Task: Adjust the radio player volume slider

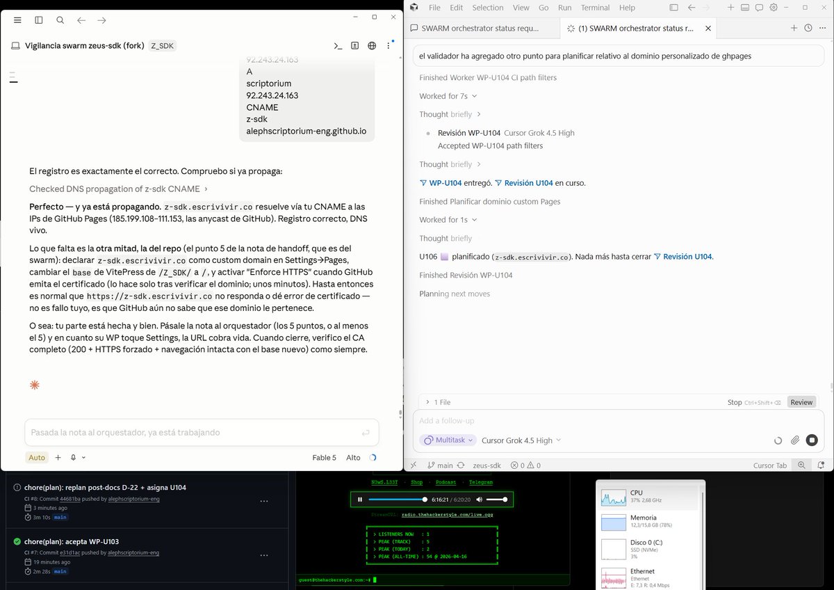Action: [x=496, y=500]
